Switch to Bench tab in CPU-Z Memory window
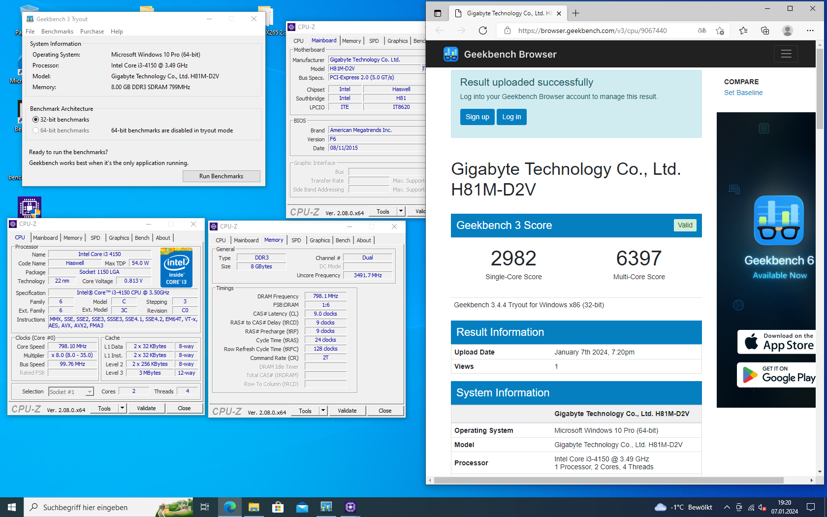 pyautogui.click(x=343, y=240)
